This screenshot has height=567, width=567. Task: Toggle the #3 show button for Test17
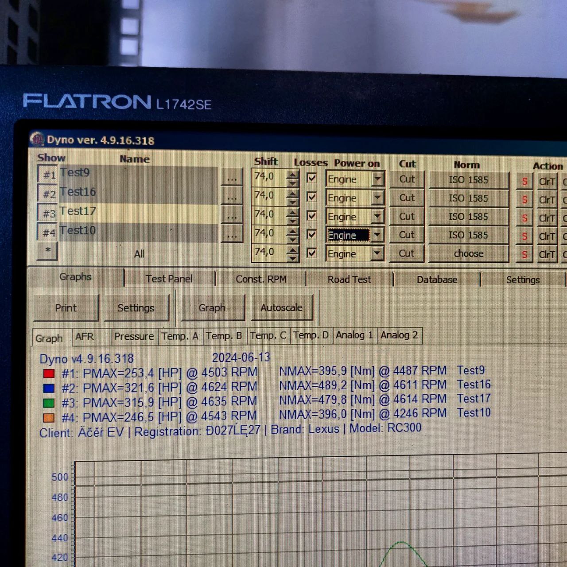(47, 214)
